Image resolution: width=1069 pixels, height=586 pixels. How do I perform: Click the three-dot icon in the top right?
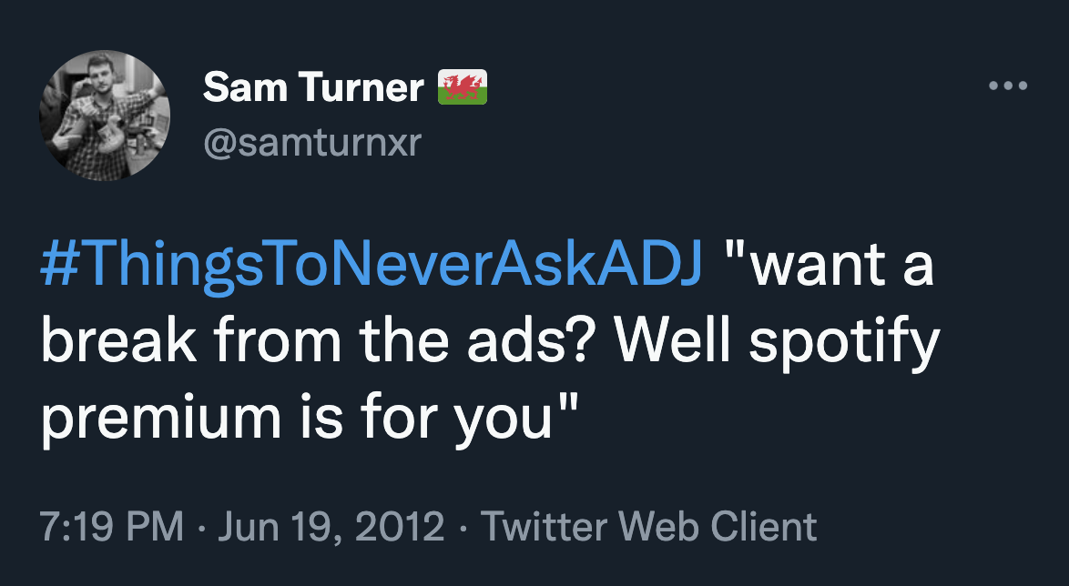click(1009, 85)
